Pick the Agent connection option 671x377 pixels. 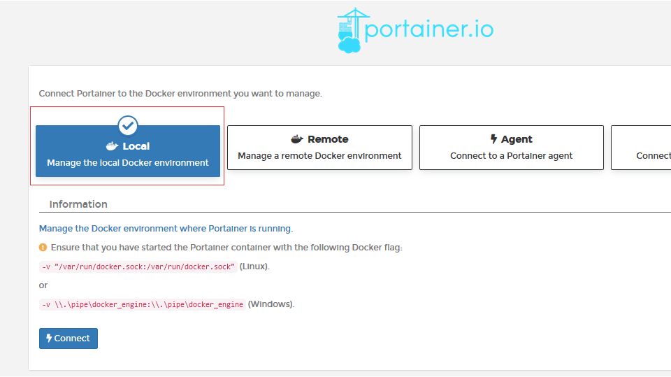(x=511, y=148)
